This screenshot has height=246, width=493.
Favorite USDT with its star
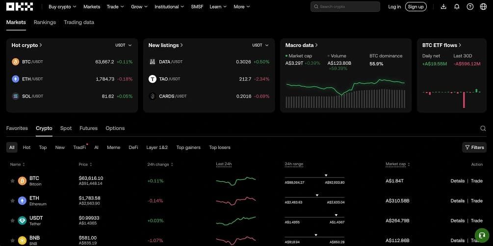click(13, 221)
